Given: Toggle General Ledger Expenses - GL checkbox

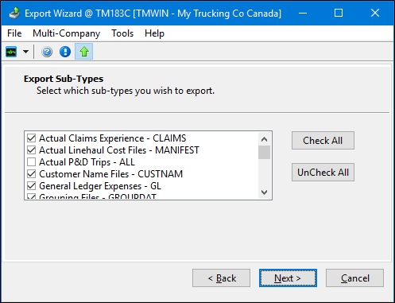Looking at the screenshot, I should (31, 186).
